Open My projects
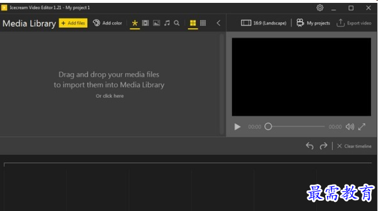The width and height of the screenshot is (378, 211). (313, 23)
